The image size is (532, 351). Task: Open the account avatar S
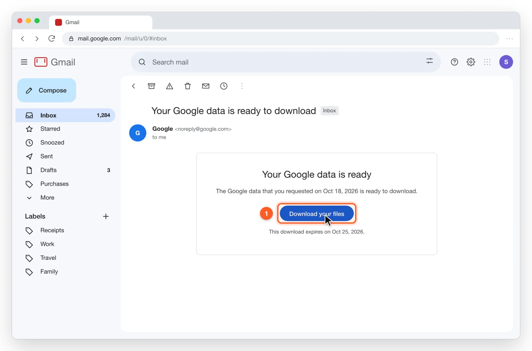(x=506, y=62)
